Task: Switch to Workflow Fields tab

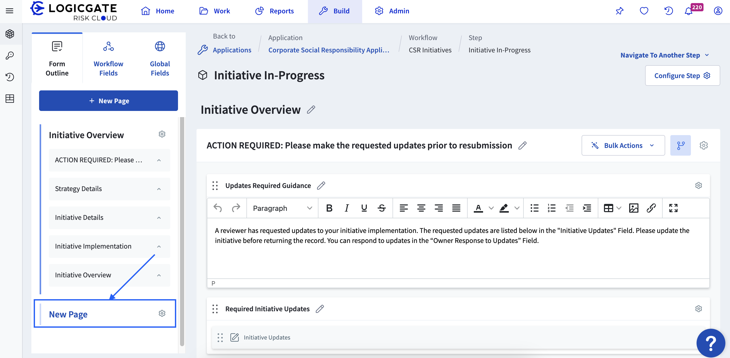Action: coord(108,58)
